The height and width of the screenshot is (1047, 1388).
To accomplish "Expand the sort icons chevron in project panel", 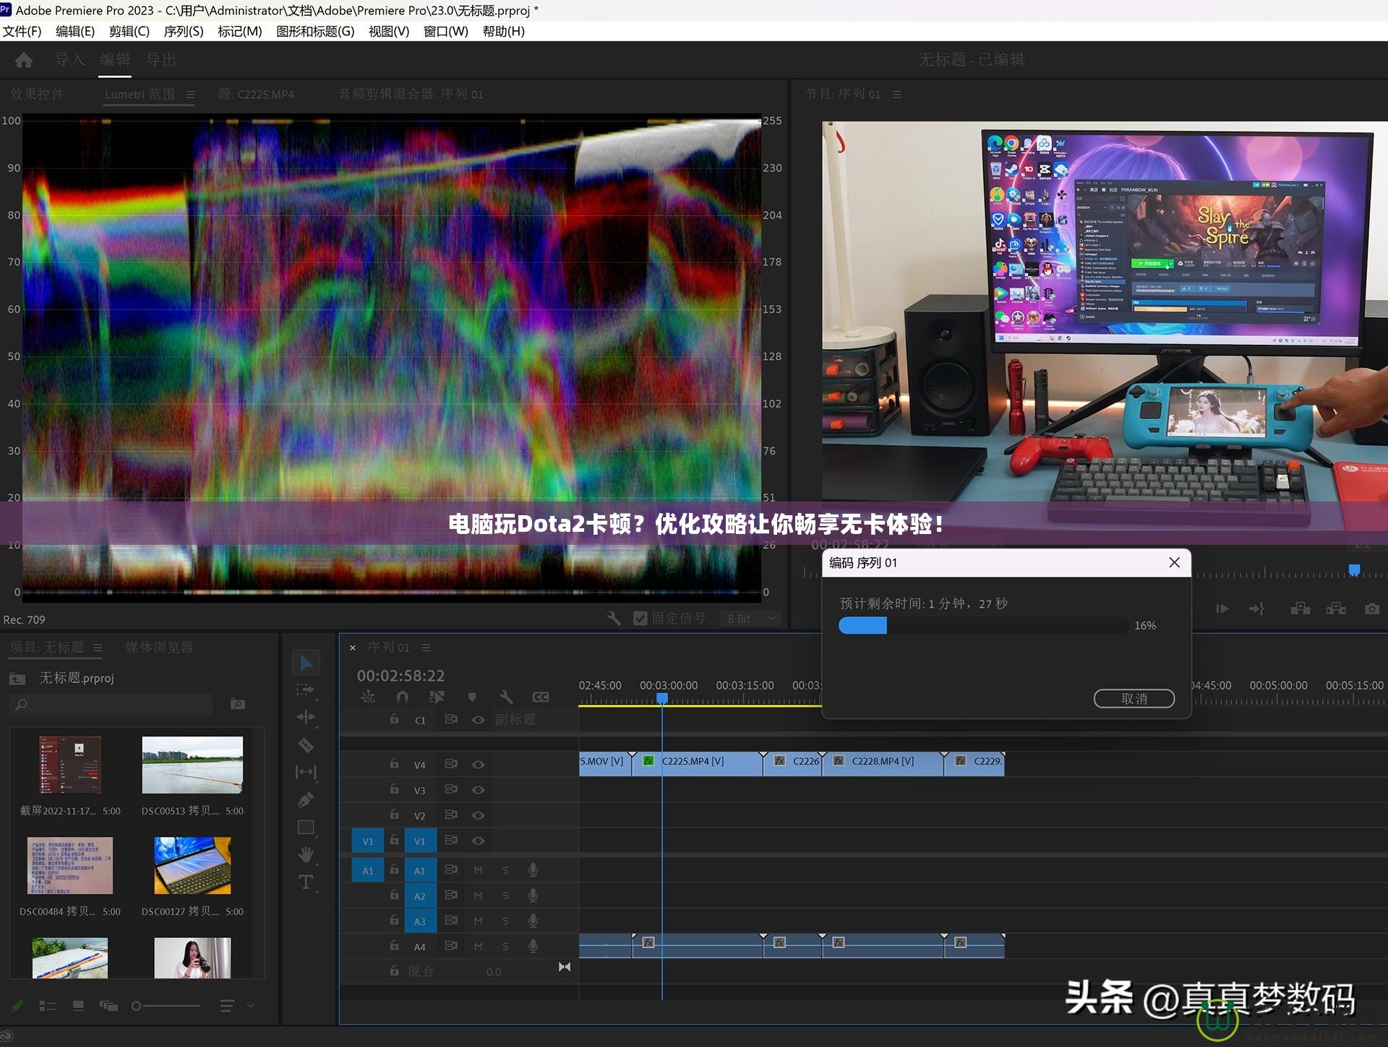I will pyautogui.click(x=251, y=1005).
